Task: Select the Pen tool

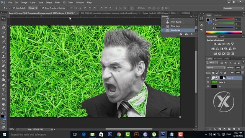Action: (3, 85)
